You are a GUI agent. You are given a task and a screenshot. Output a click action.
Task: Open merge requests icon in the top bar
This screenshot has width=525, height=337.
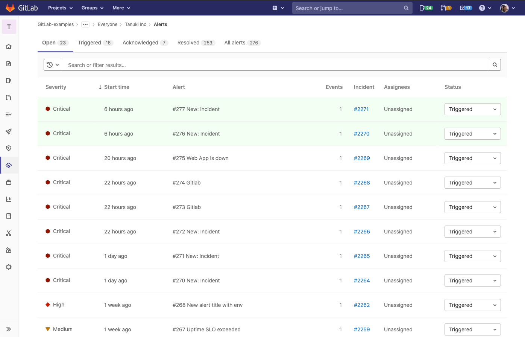445,8
